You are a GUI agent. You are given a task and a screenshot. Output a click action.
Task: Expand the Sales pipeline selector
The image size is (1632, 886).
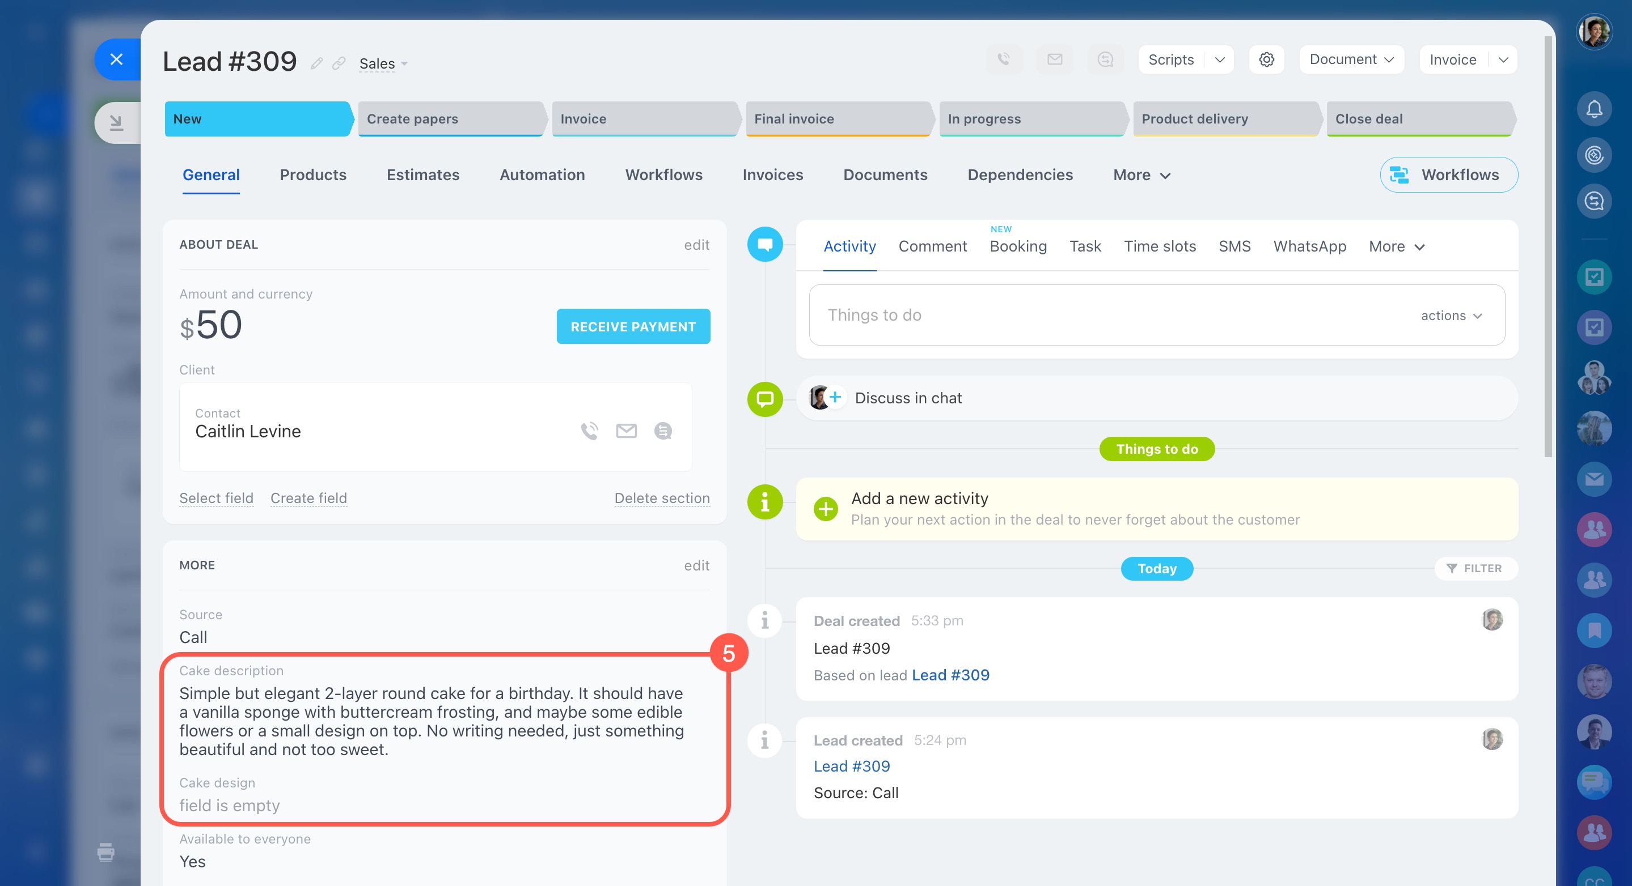383,64
